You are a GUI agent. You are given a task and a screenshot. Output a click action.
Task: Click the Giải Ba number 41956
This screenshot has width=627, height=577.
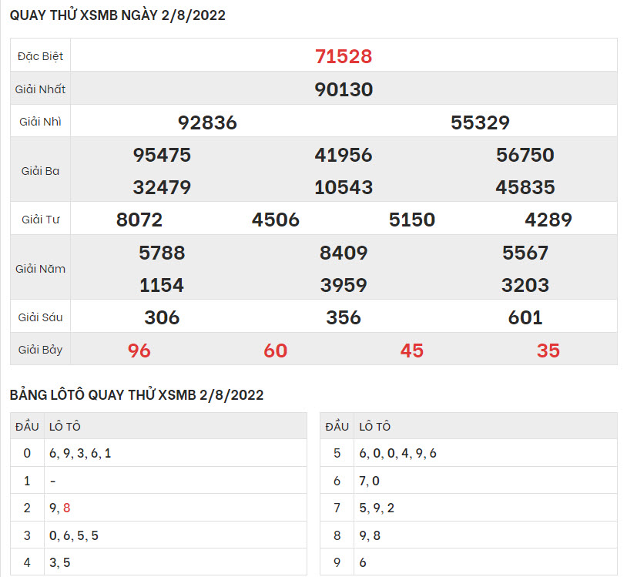[344, 155]
